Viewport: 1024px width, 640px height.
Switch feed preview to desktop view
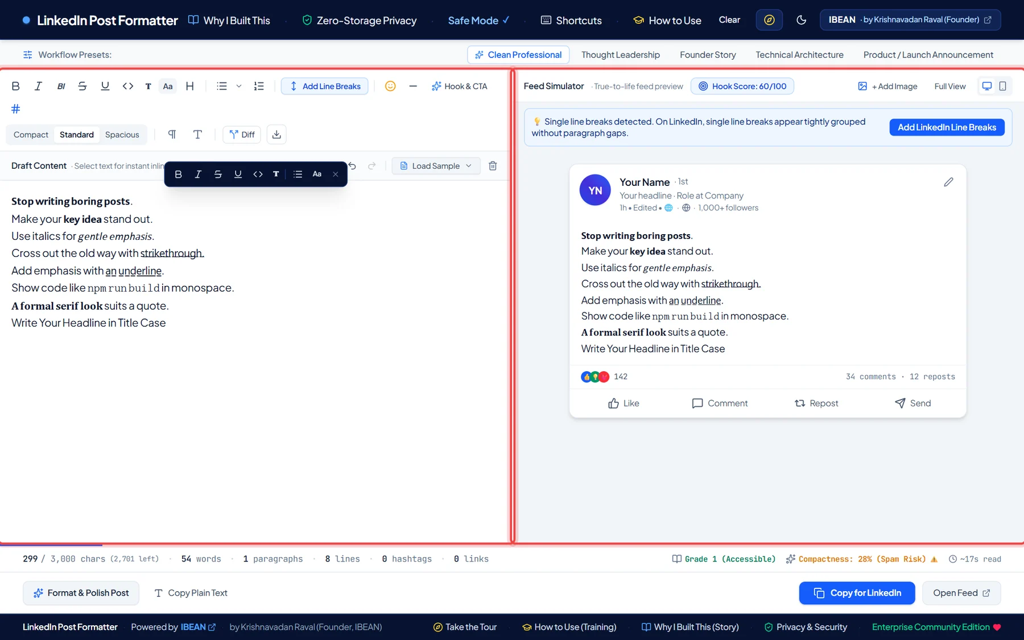(x=987, y=86)
